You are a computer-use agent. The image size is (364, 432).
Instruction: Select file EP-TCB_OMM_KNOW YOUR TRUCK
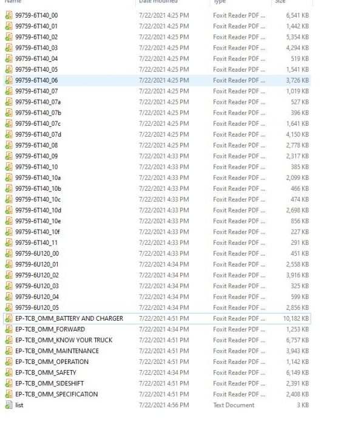[64, 340]
